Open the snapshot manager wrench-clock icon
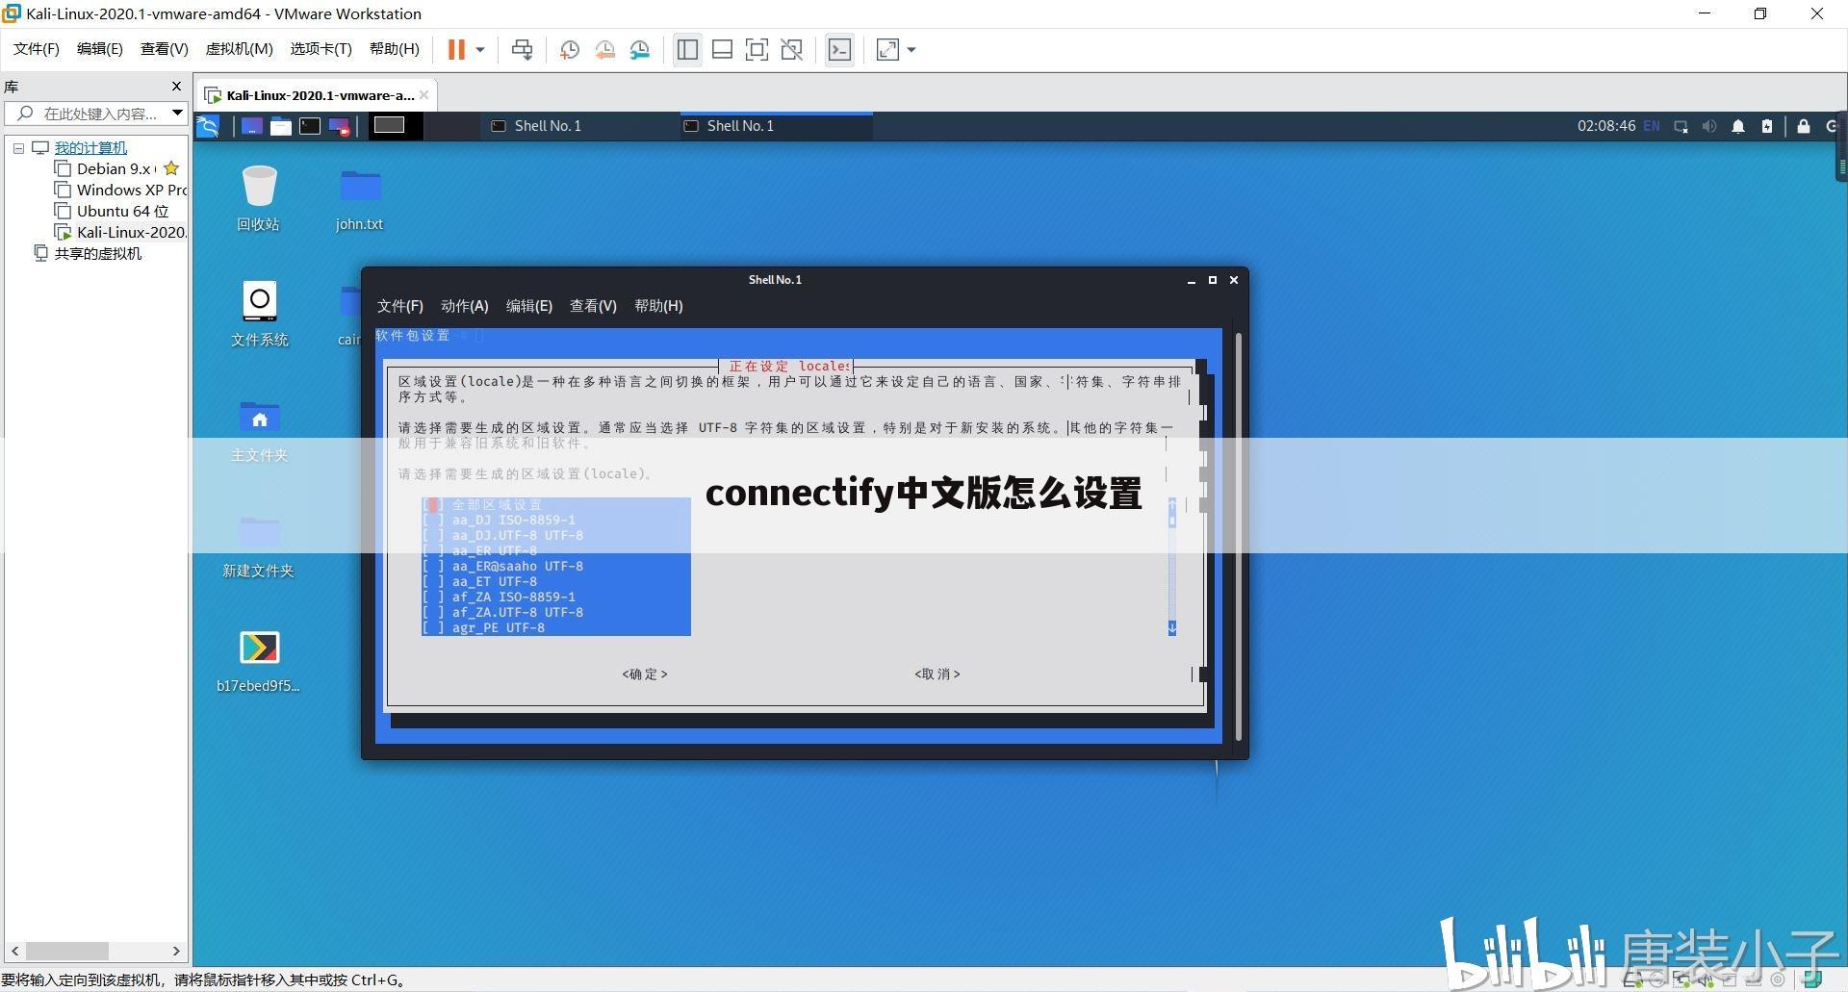1848x992 pixels. tap(640, 49)
